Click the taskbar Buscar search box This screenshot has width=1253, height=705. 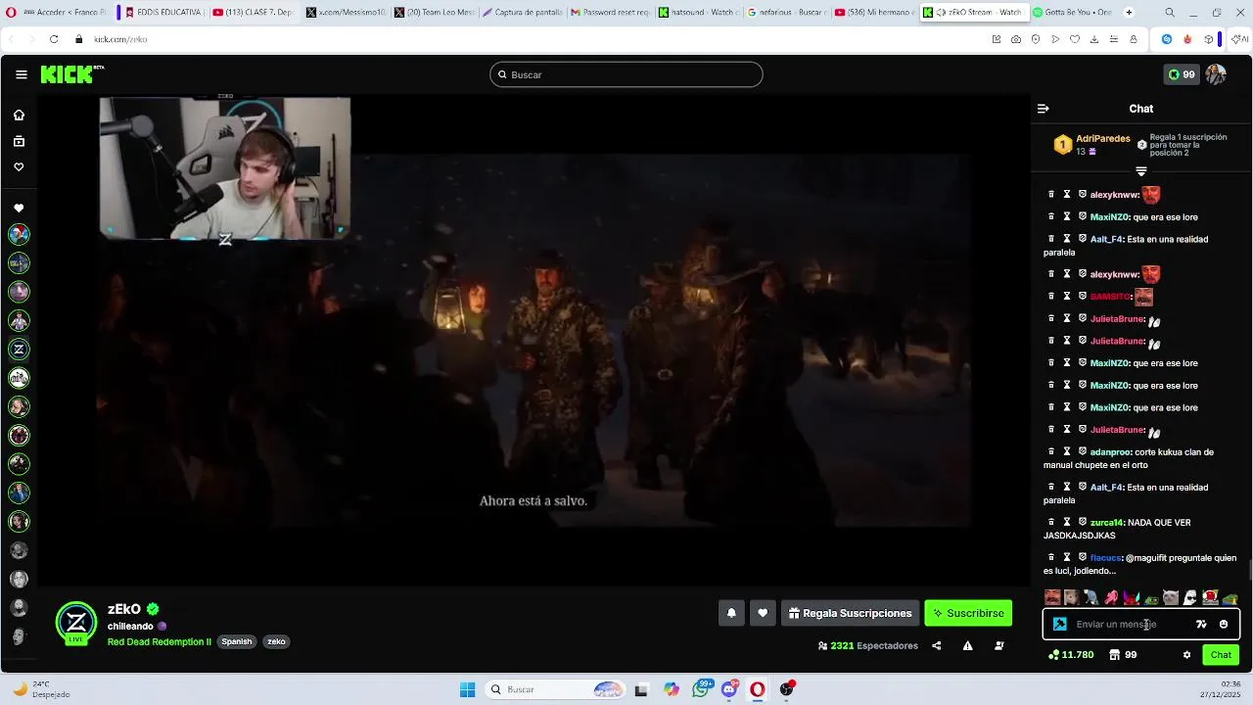pos(556,689)
